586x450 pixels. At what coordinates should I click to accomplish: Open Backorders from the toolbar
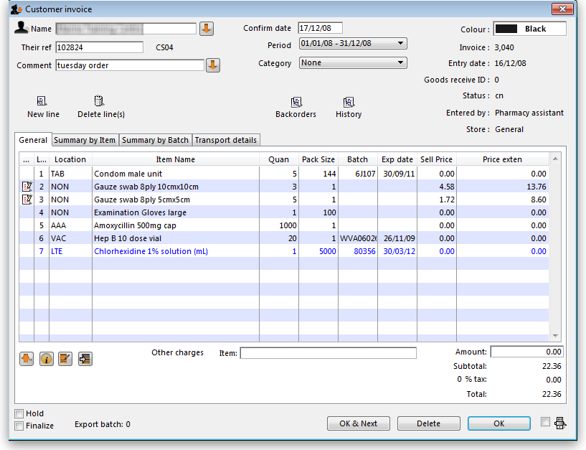[296, 103]
